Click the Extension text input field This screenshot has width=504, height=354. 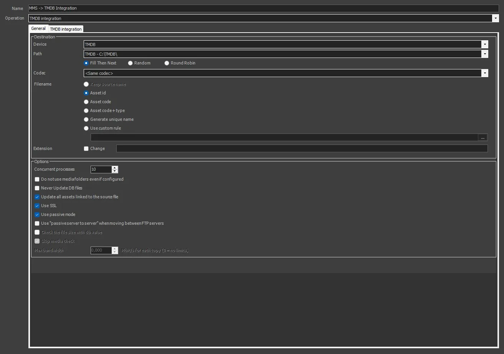(302, 148)
